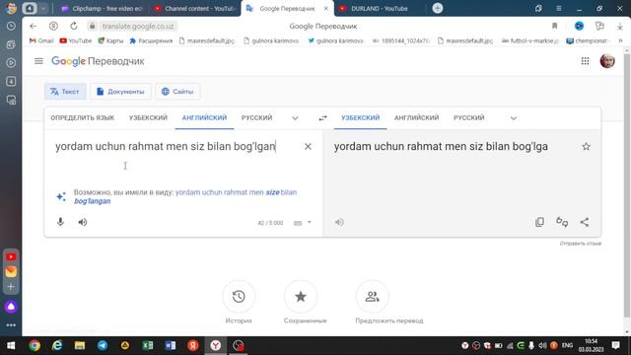Click the page vertical scrollbar
Image resolution: width=631 pixels, height=355 pixels.
pyautogui.click(x=627, y=185)
